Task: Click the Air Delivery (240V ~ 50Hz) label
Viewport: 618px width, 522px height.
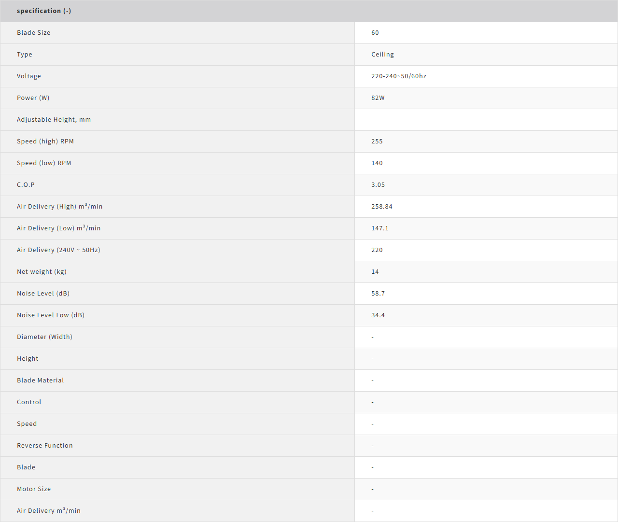Action: [x=58, y=250]
